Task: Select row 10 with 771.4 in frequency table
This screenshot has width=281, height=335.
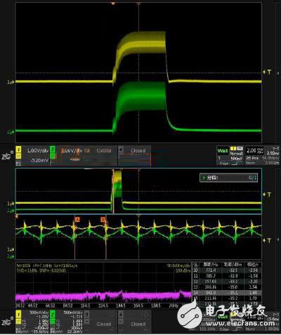Action: [x=227, y=270]
